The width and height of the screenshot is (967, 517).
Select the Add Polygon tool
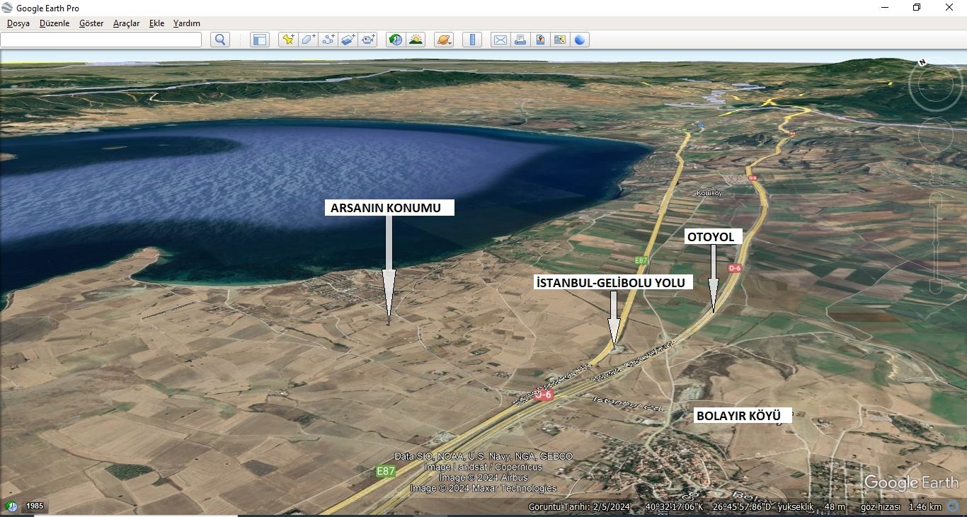(x=308, y=40)
